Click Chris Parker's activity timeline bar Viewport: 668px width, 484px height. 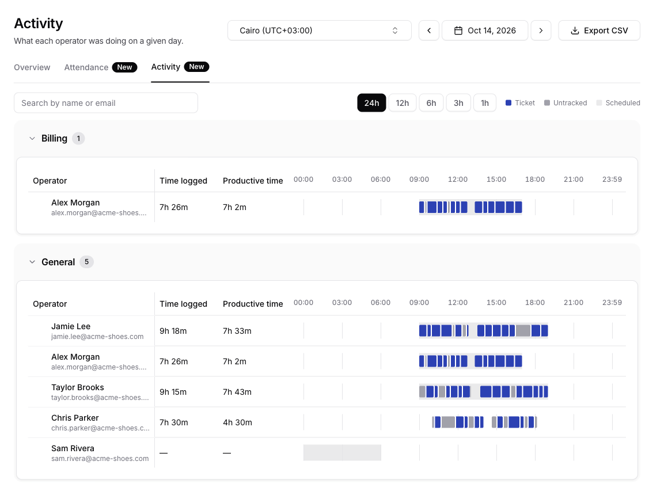click(x=484, y=422)
